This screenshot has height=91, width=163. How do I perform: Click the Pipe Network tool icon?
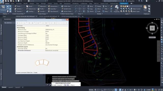tap(49, 11)
